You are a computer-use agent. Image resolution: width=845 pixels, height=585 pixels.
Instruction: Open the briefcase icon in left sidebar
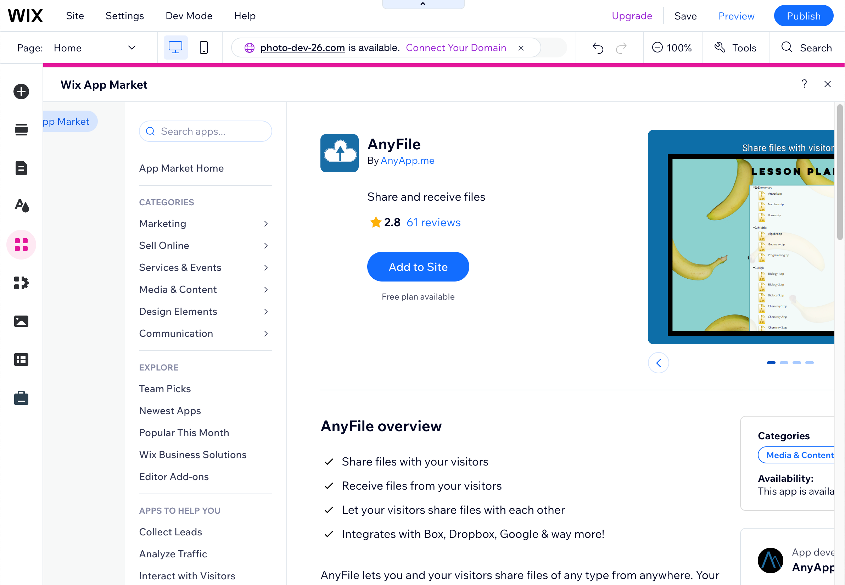tap(21, 398)
